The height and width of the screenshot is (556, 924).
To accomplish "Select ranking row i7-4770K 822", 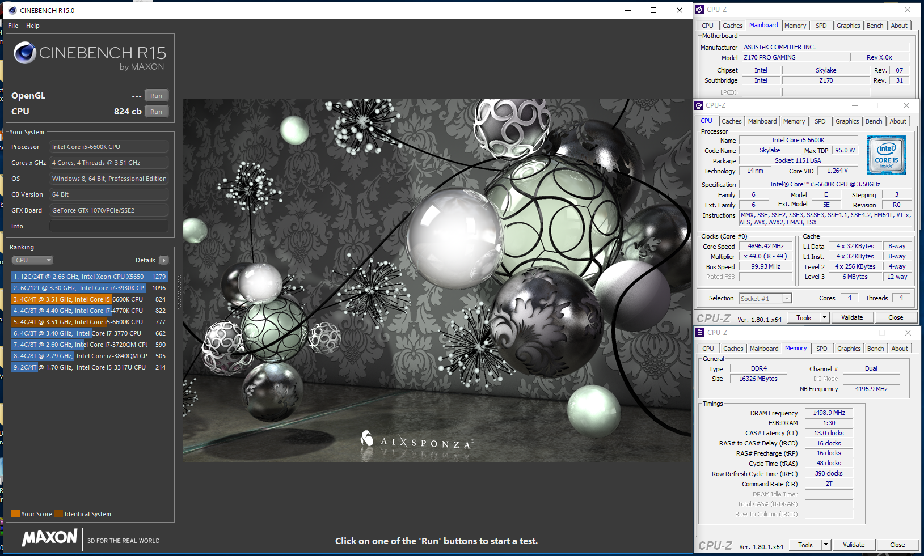I will click(90, 311).
